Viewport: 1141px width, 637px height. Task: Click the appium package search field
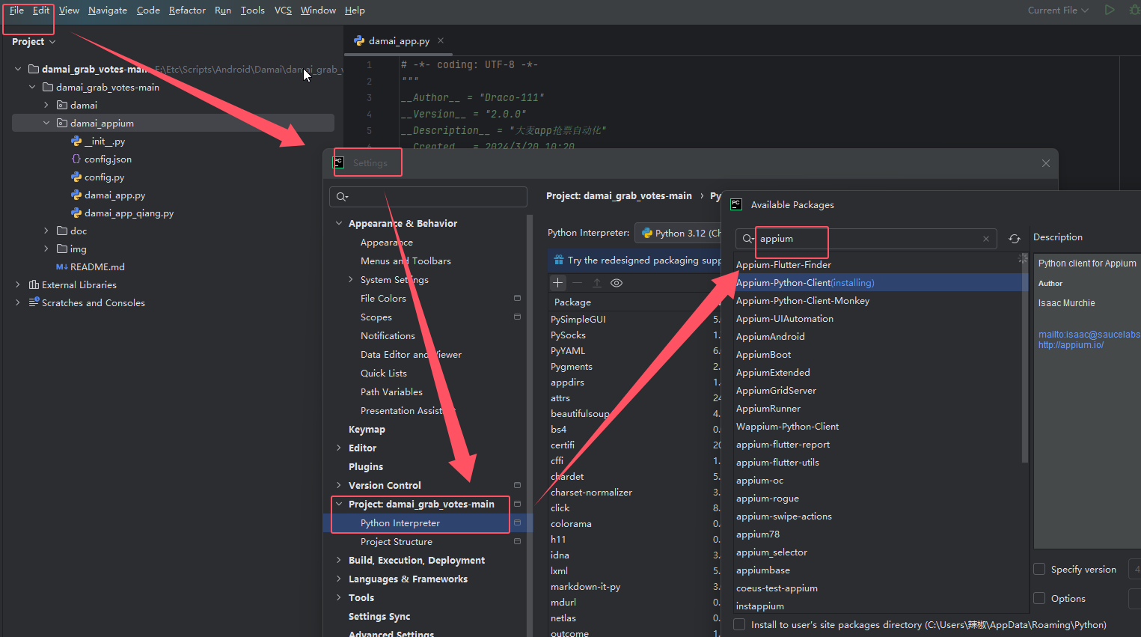click(868, 239)
